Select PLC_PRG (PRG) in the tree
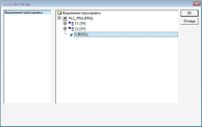The height and width of the screenshot is (127, 202). click(x=81, y=18)
